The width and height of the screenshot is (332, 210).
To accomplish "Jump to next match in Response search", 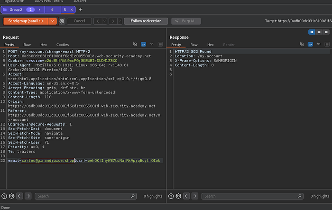I will tap(195, 196).
